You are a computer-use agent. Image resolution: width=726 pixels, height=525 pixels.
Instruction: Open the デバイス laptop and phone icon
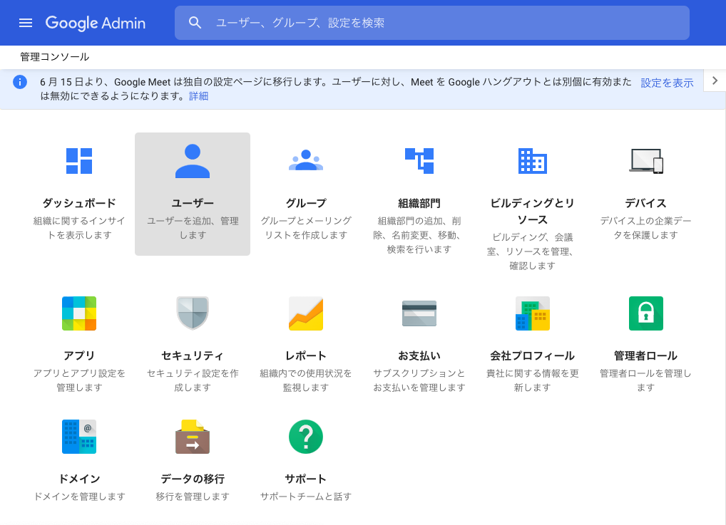[x=646, y=161]
